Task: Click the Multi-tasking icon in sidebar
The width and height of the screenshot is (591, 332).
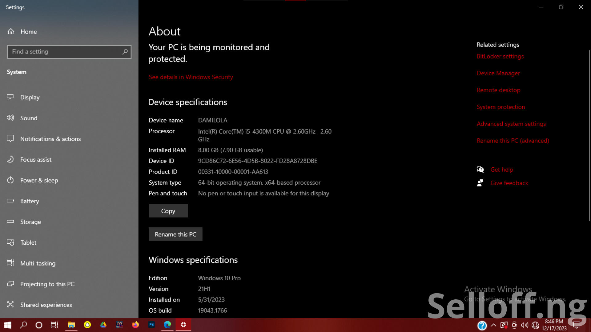Action: [x=10, y=263]
